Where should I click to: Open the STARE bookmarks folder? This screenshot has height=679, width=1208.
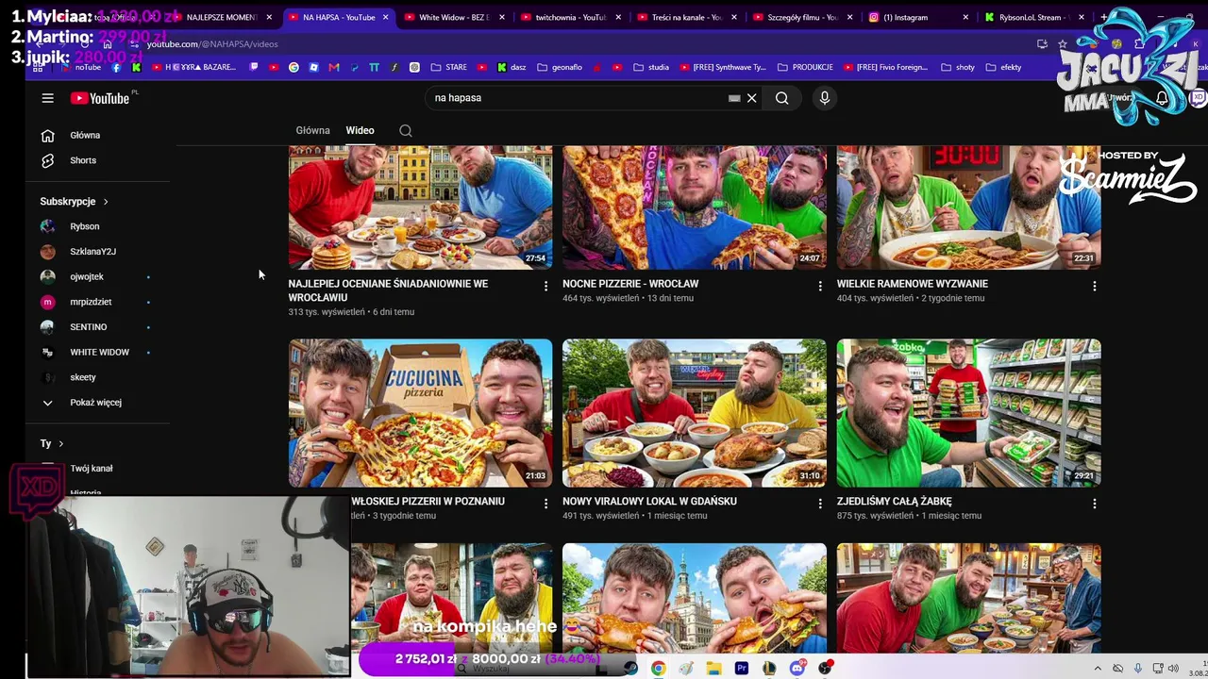pos(449,68)
